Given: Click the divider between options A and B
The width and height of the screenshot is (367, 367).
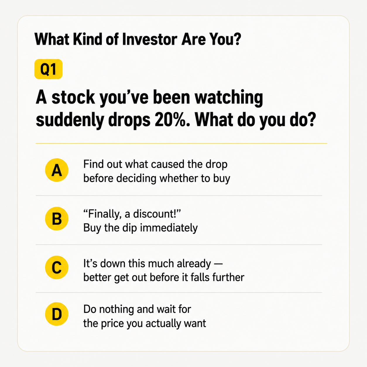Looking at the screenshot, I should point(179,195).
